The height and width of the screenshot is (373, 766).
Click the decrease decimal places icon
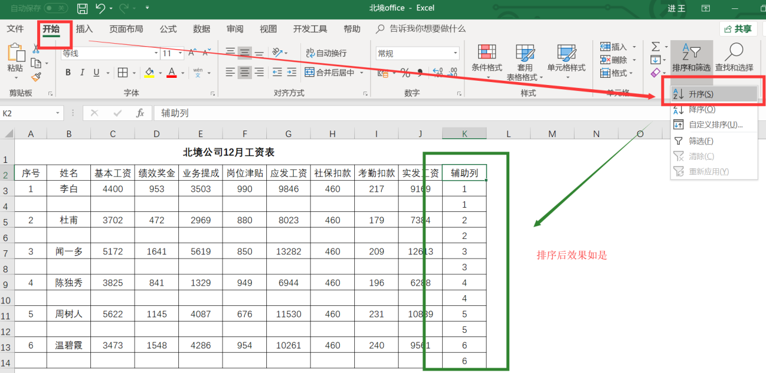[452, 72]
